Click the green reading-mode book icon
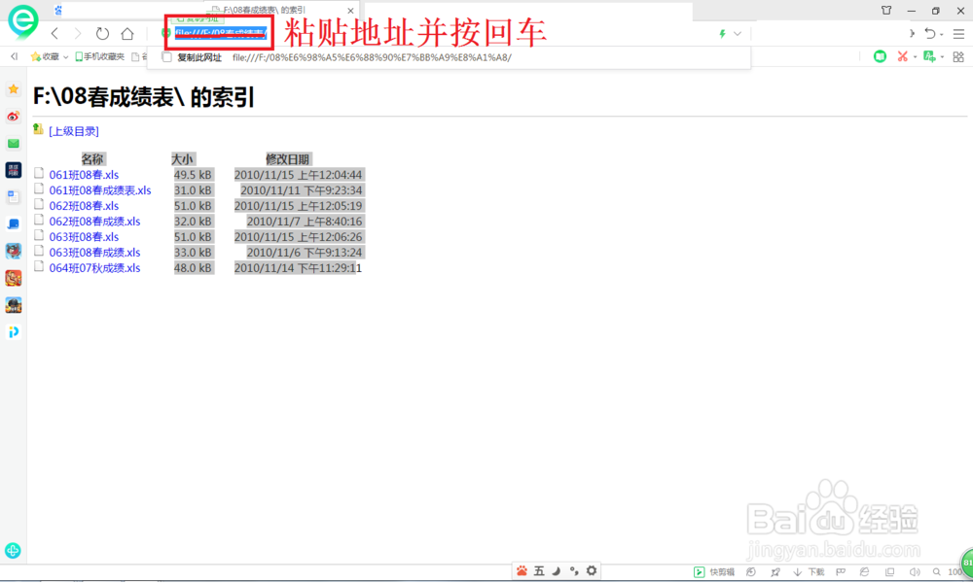The height and width of the screenshot is (583, 973). click(x=880, y=56)
